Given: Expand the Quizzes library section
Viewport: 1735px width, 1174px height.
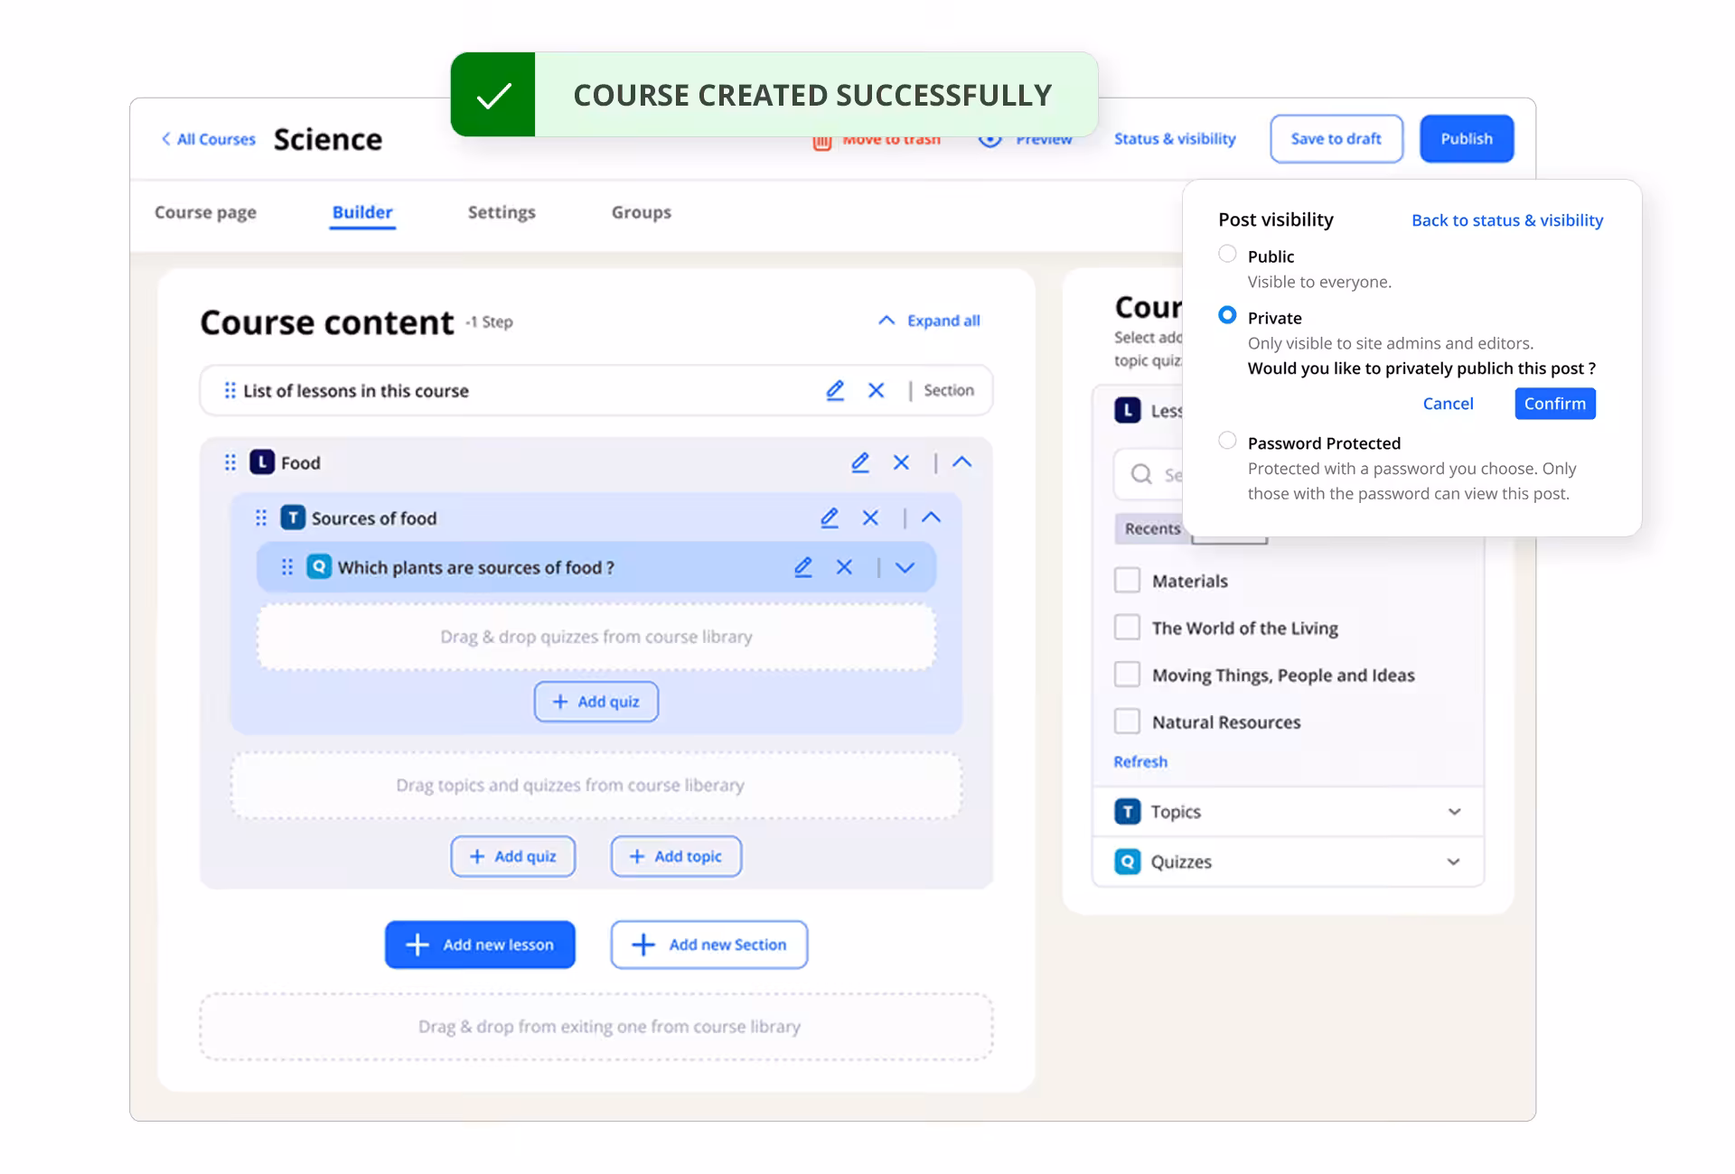Looking at the screenshot, I should click(1454, 862).
